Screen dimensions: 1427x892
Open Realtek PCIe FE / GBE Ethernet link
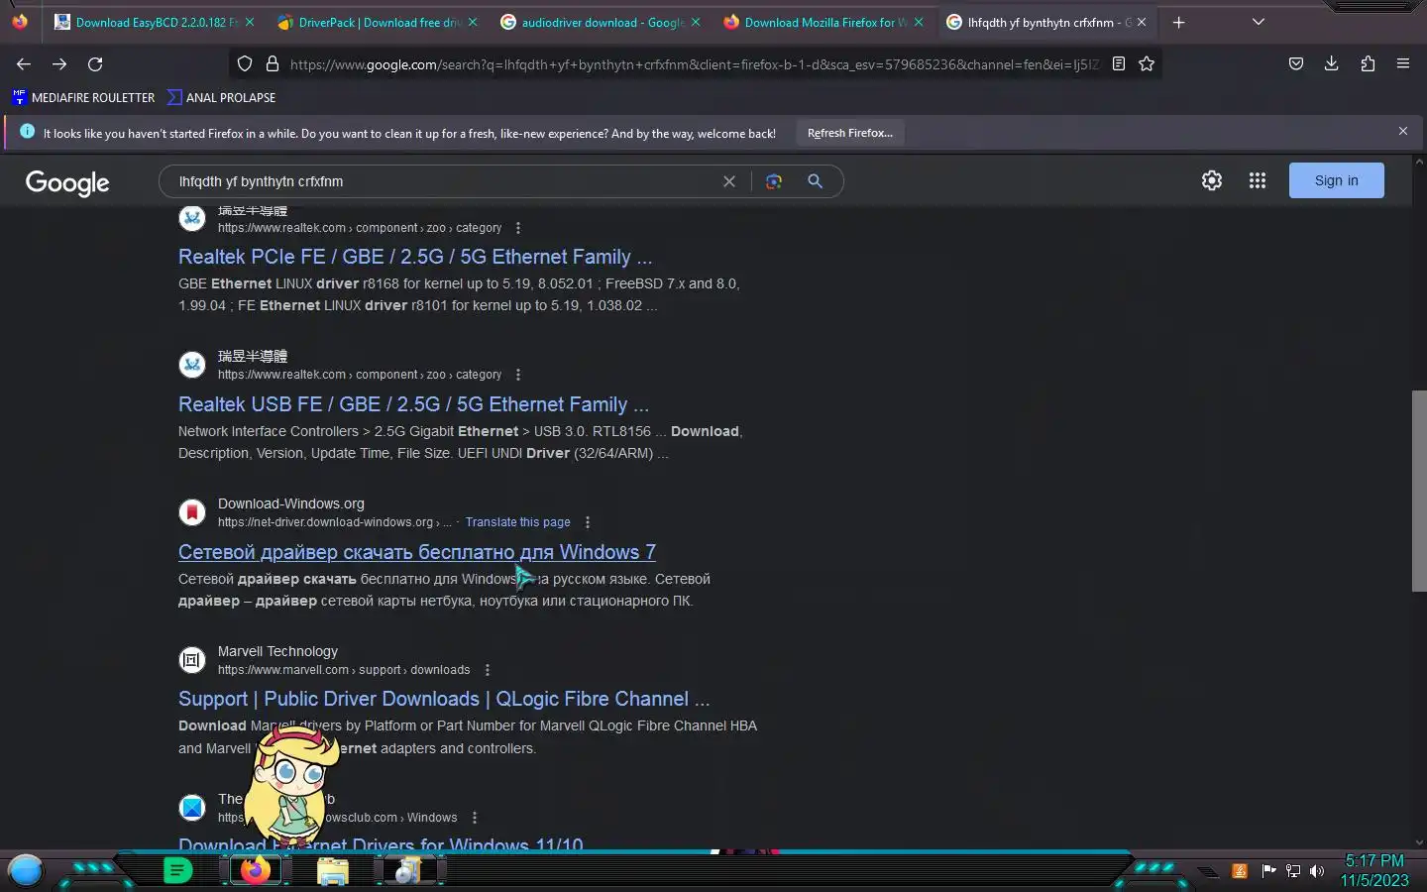pos(415,257)
